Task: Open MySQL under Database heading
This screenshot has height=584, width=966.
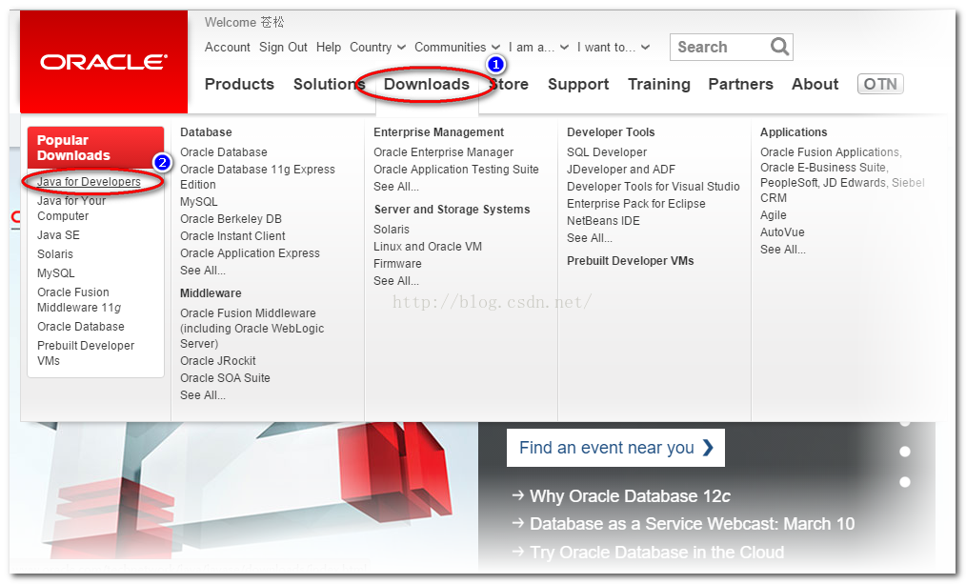Action: click(198, 201)
